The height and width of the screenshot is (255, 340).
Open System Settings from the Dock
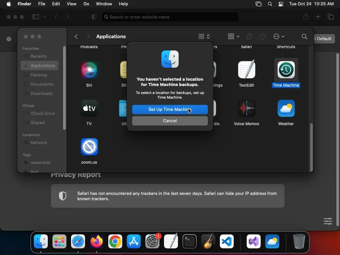click(x=152, y=241)
